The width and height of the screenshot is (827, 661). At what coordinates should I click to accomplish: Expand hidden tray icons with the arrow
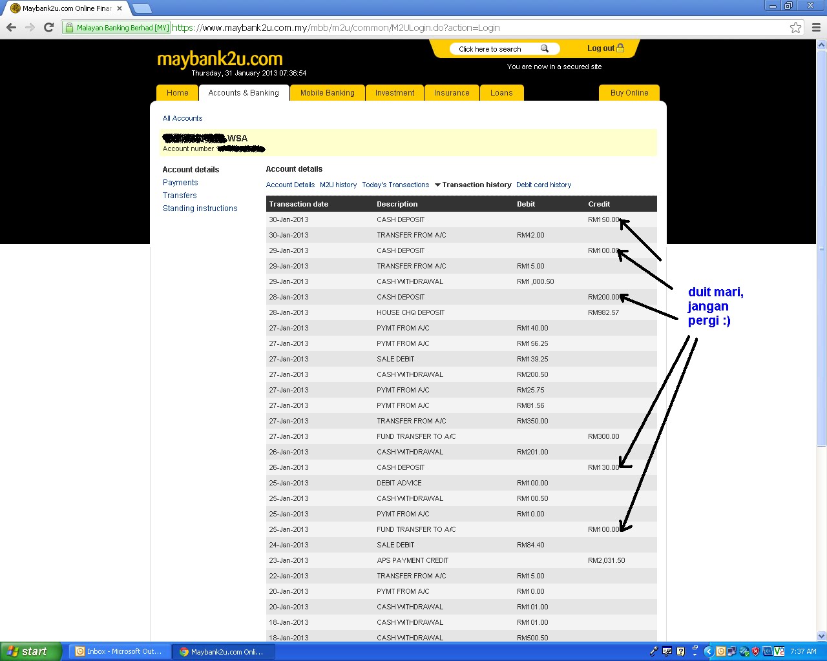pyautogui.click(x=708, y=651)
